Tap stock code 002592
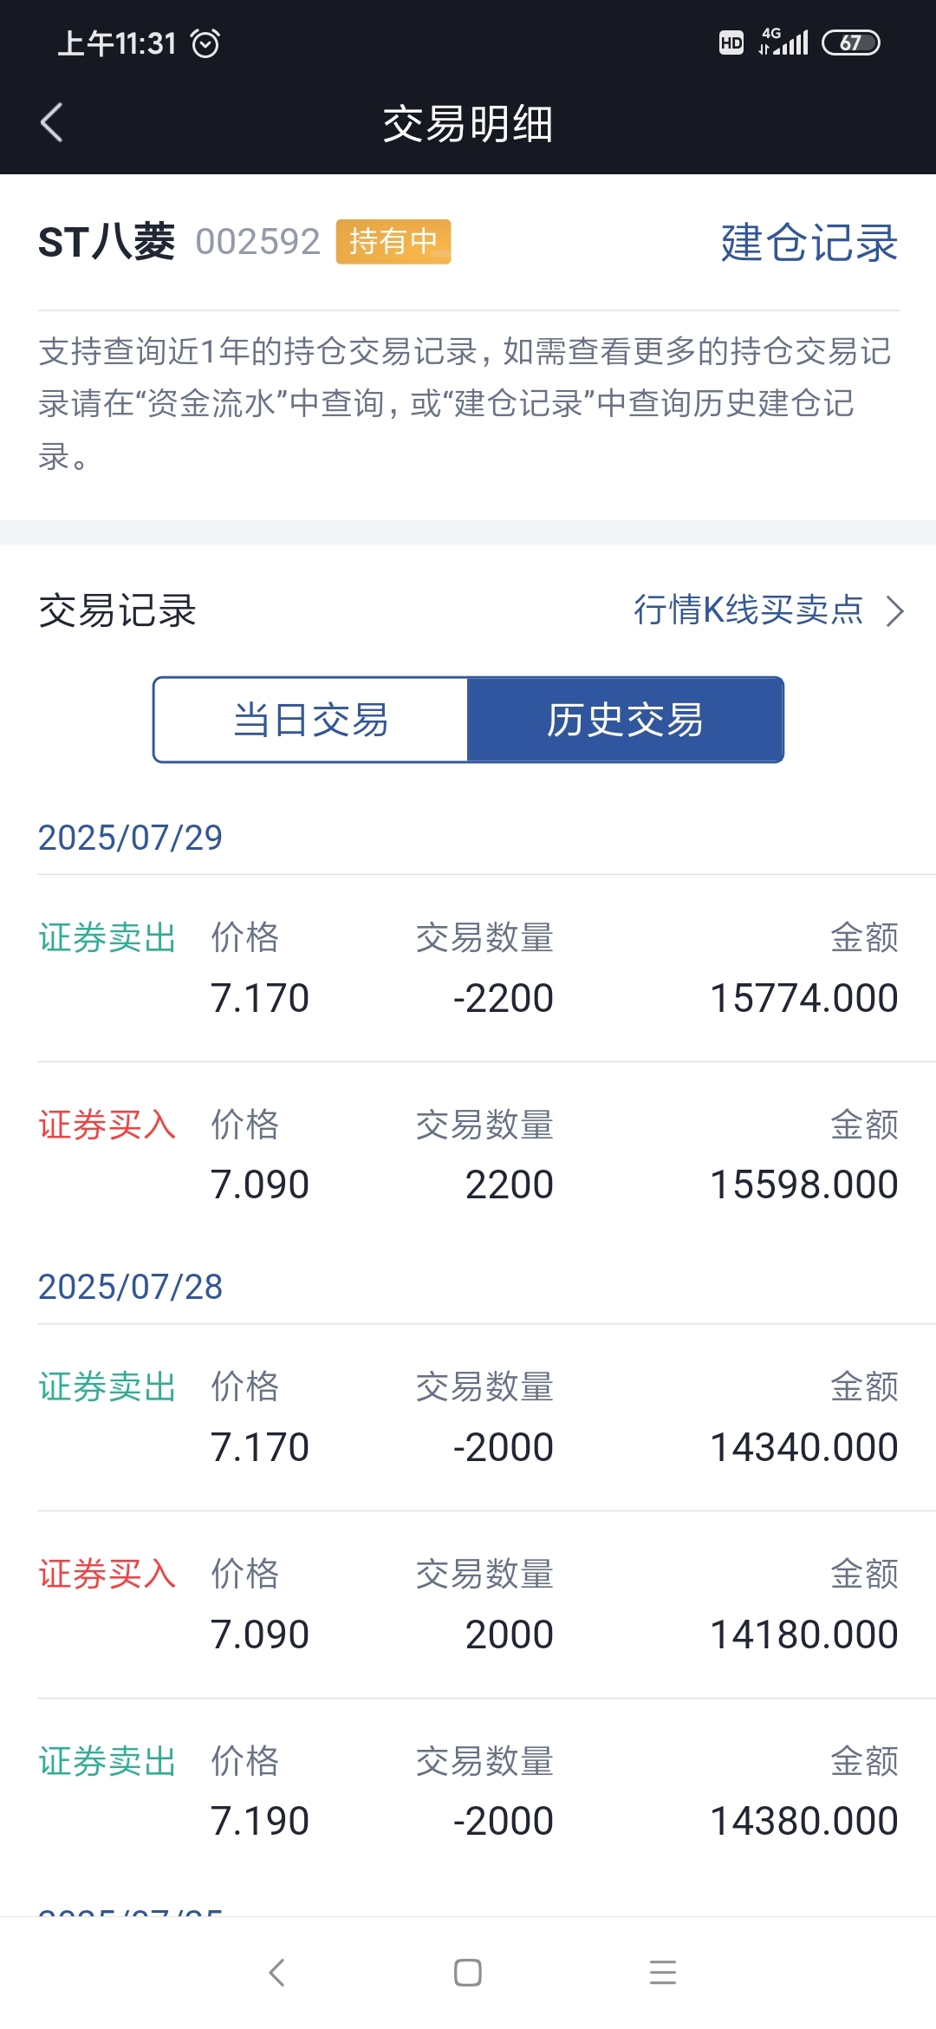 coord(258,242)
